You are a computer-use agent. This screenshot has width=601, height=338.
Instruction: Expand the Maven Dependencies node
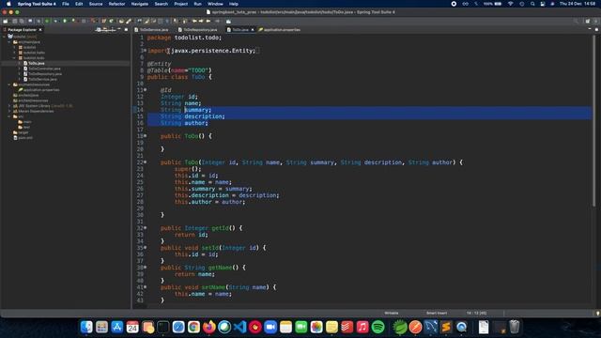coord(9,111)
